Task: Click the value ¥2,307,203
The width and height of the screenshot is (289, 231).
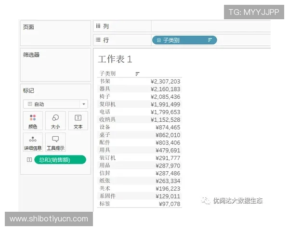Action: click(165, 81)
